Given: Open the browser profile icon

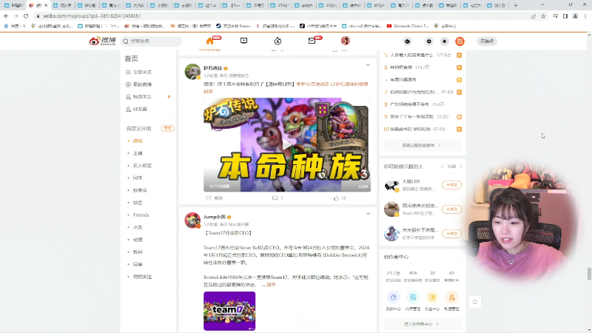Looking at the screenshot, I should [x=575, y=16].
